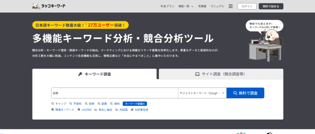Switch to サイト調査（競合調査等） tab
The width and height of the screenshot is (315, 134).
tap(221, 74)
